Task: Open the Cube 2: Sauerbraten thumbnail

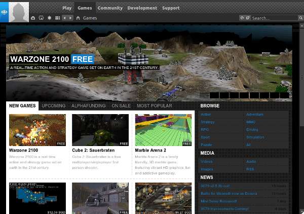Action: [100, 130]
